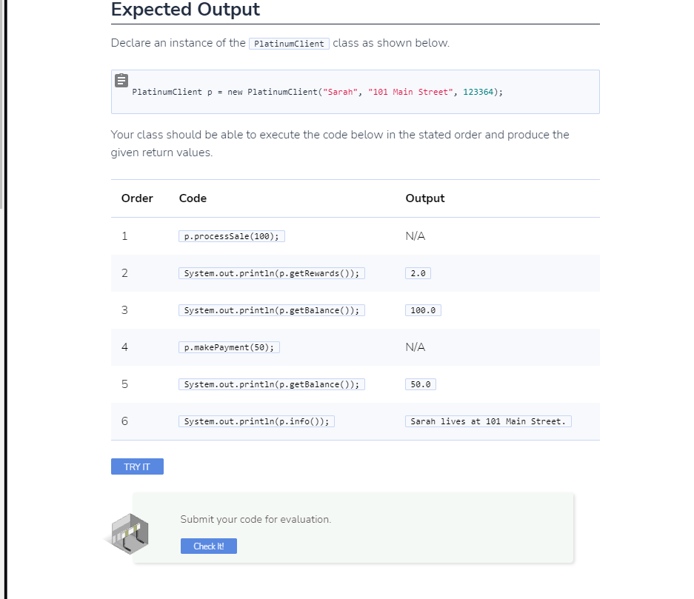
Task: Click the Order column header
Action: (137, 198)
